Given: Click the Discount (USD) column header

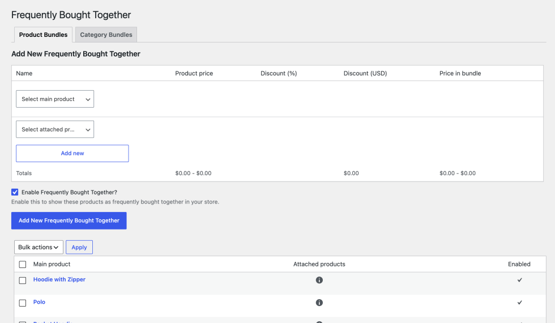Looking at the screenshot, I should pyautogui.click(x=365, y=73).
